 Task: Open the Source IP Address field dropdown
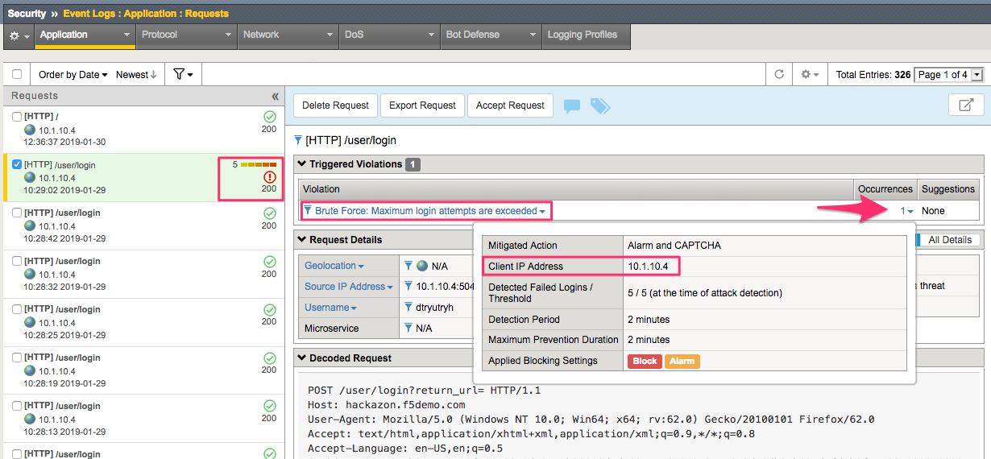[x=349, y=287]
